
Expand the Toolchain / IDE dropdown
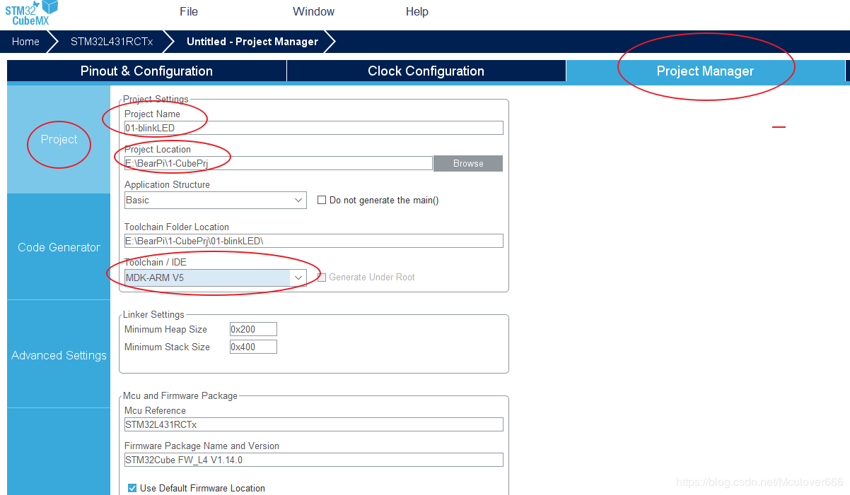point(215,278)
